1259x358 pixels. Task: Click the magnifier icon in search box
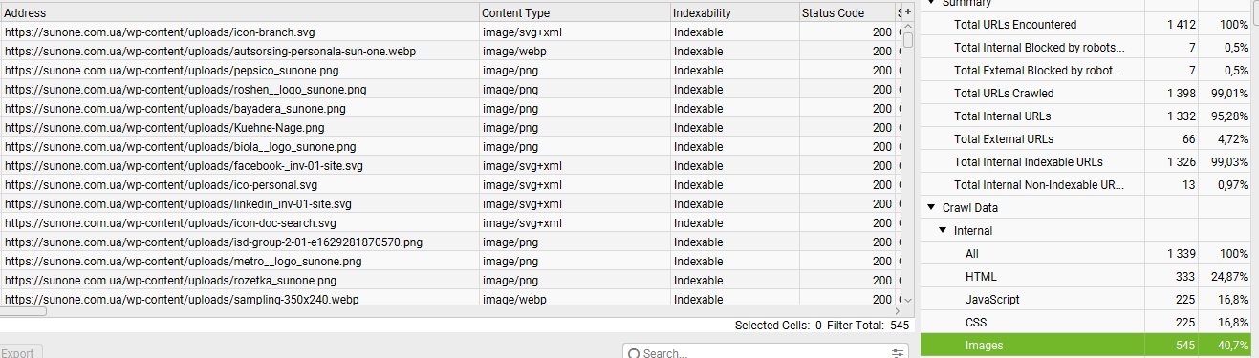click(x=634, y=354)
